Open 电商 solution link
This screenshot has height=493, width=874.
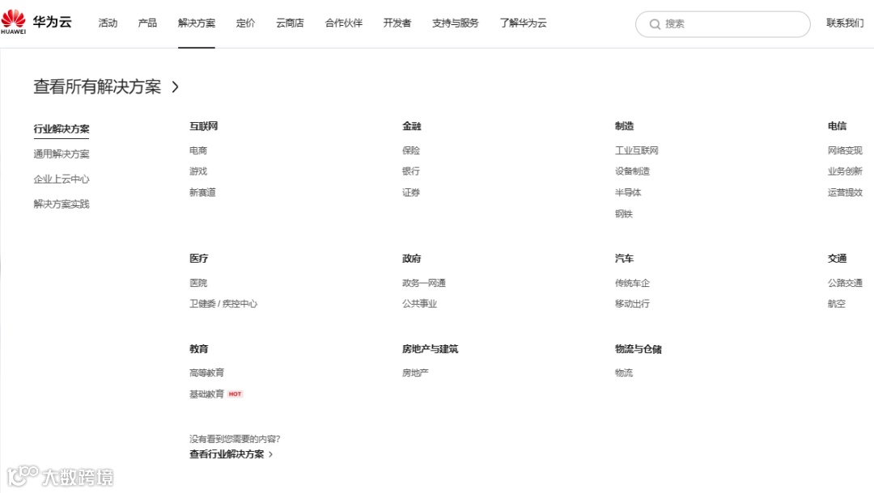click(198, 150)
